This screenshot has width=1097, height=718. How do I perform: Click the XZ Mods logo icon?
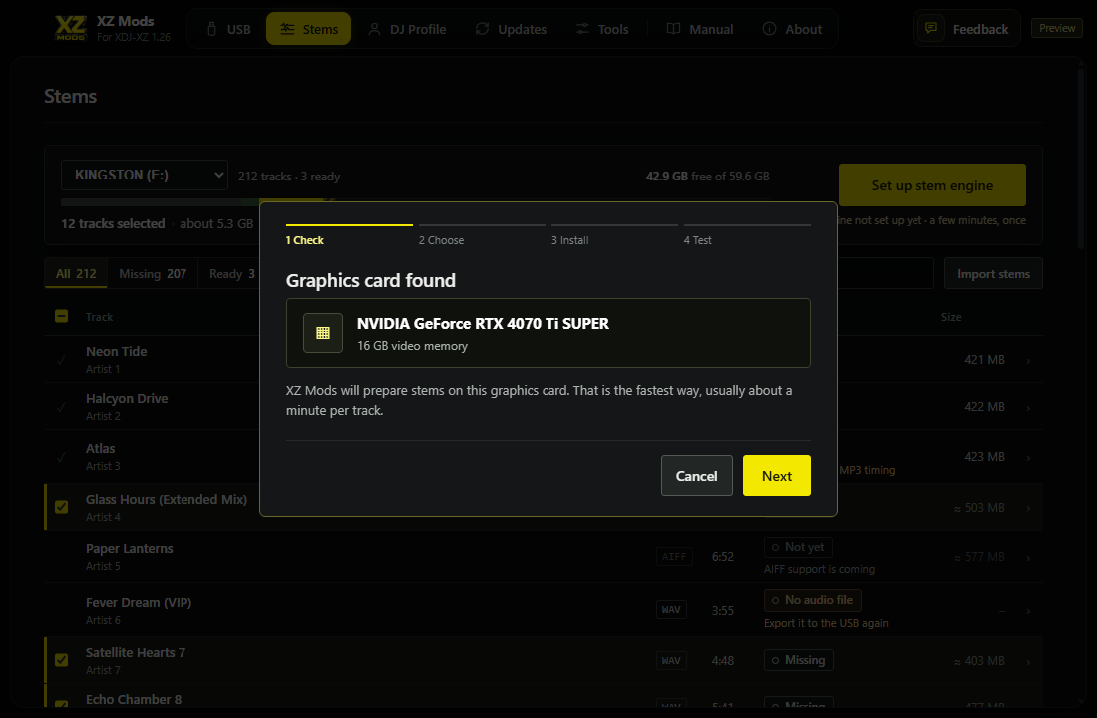coord(71,28)
